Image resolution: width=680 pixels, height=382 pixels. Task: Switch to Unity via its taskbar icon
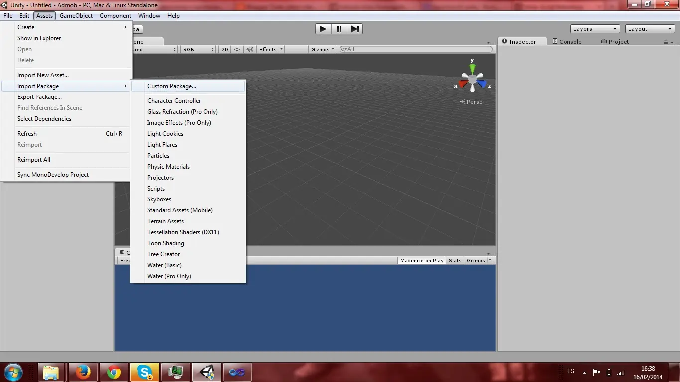point(207,372)
